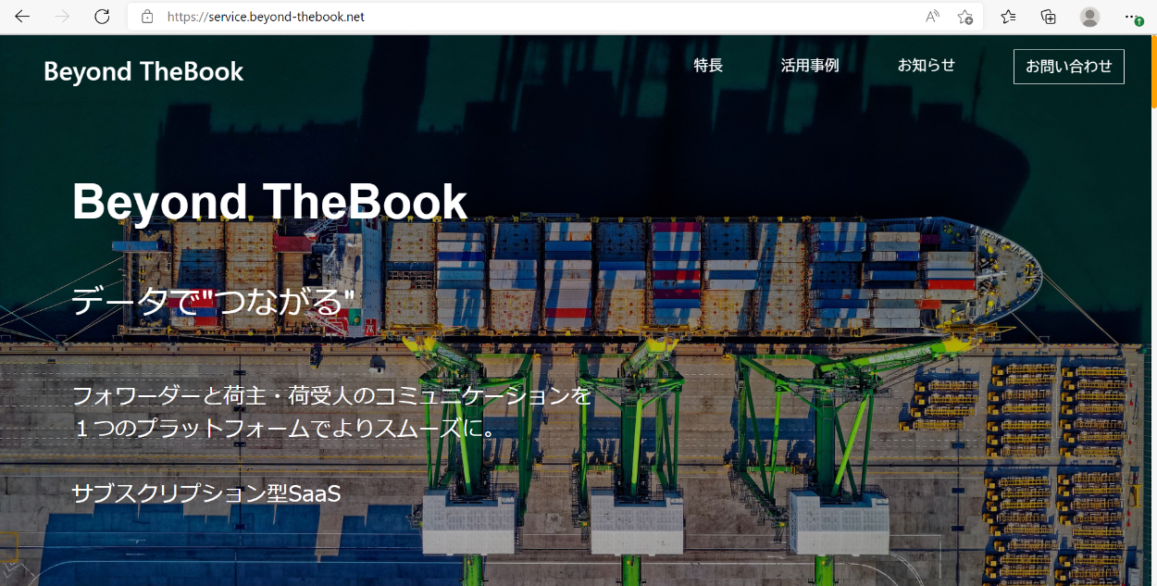Click the page vertical scrollbar thumb

(1153, 74)
